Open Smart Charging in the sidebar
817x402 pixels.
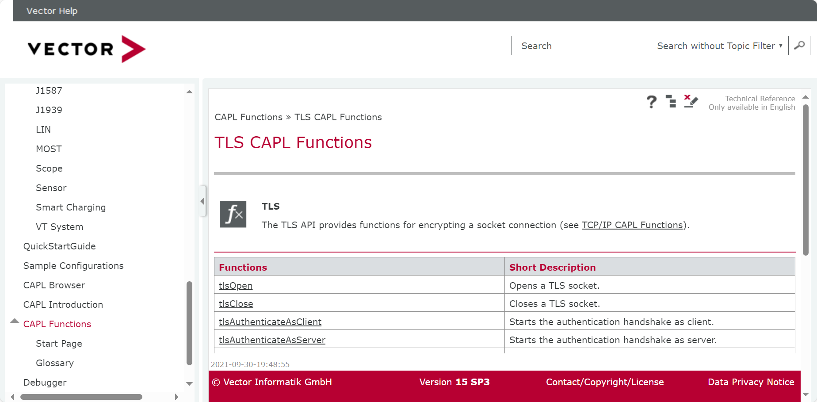tap(71, 207)
